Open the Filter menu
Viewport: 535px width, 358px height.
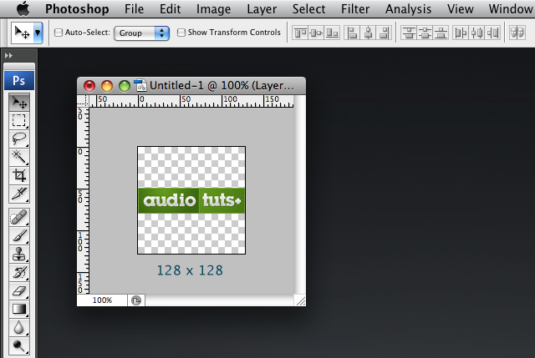[355, 9]
